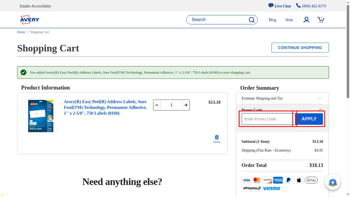
Task: Open the floating shopping bag widget
Action: click(332, 182)
